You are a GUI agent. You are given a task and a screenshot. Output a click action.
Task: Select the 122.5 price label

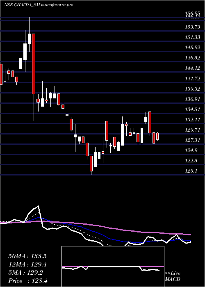[191, 161]
